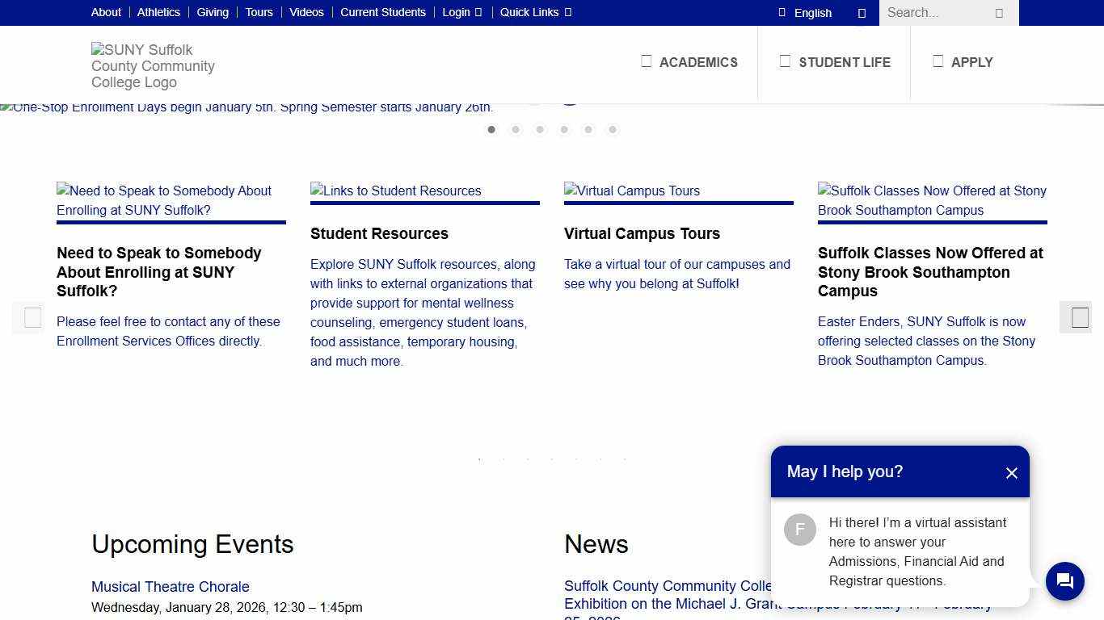Open the Musical Theatre Chorale event link
The image size is (1104, 620).
[x=170, y=587]
